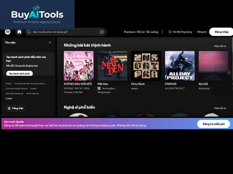
Task: Click the Spotify logo icon
Action: [8, 32]
